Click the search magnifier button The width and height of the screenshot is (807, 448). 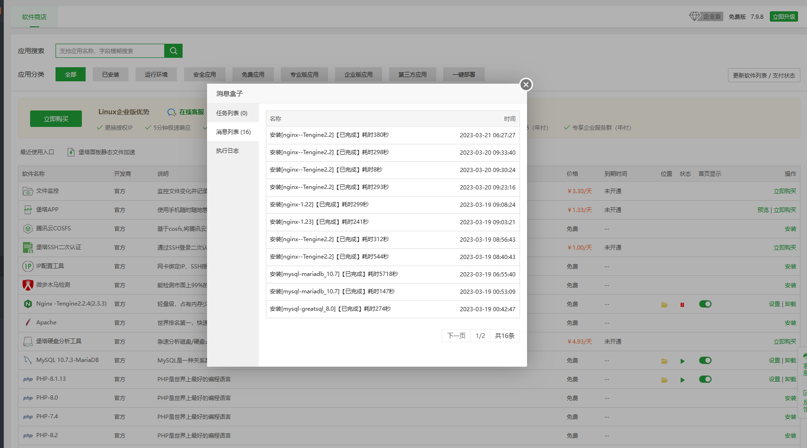(x=174, y=51)
